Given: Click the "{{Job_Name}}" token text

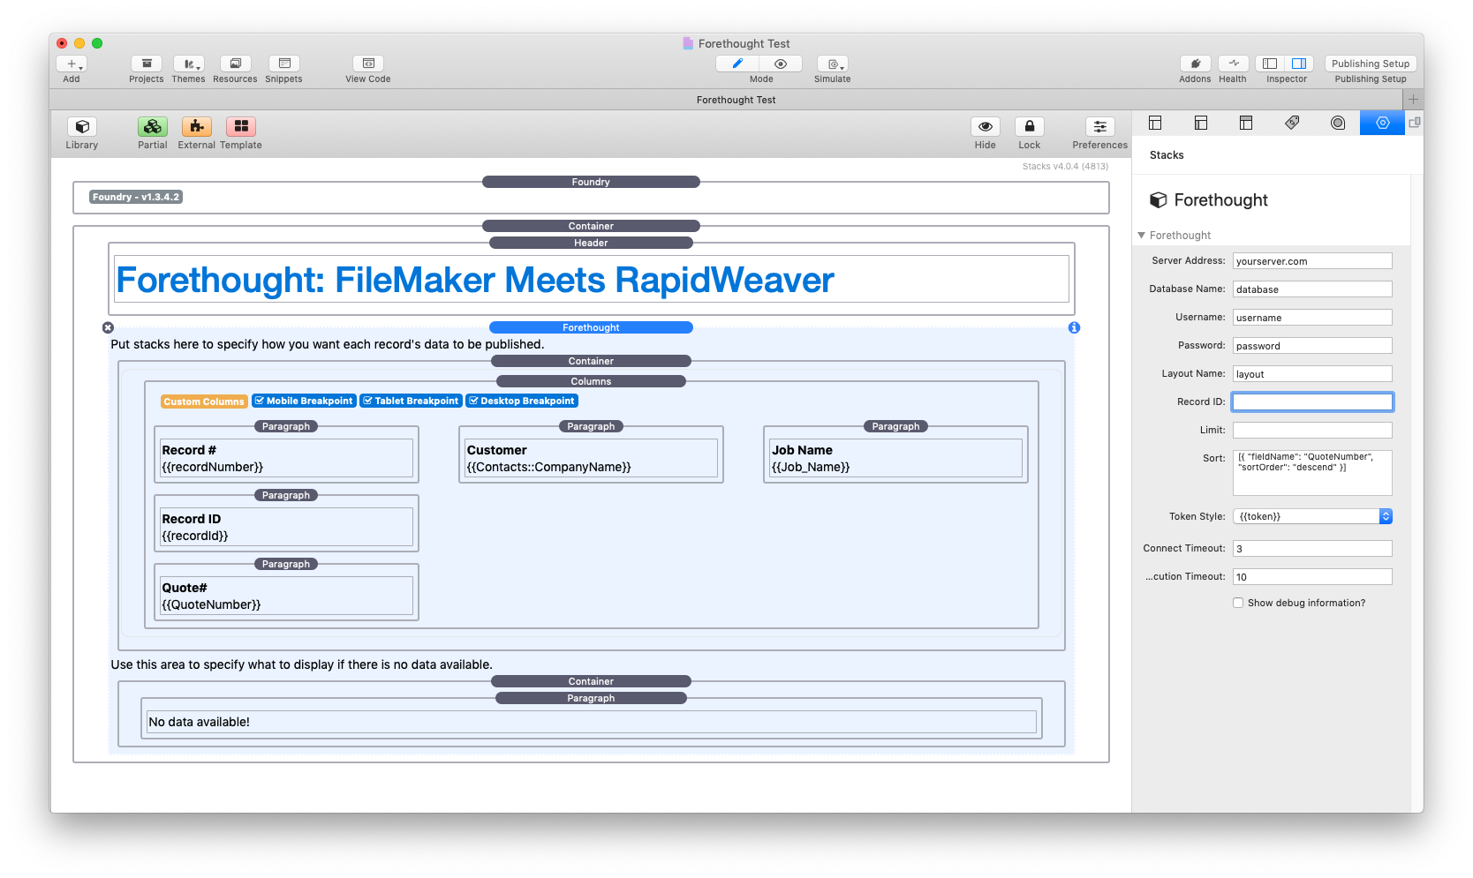Looking at the screenshot, I should coord(811,467).
